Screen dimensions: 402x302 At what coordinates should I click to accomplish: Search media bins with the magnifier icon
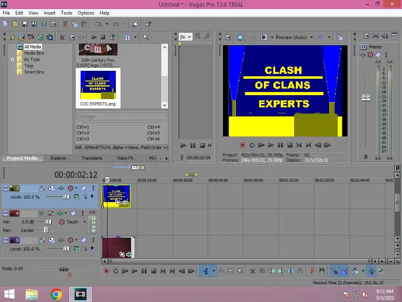146,37
